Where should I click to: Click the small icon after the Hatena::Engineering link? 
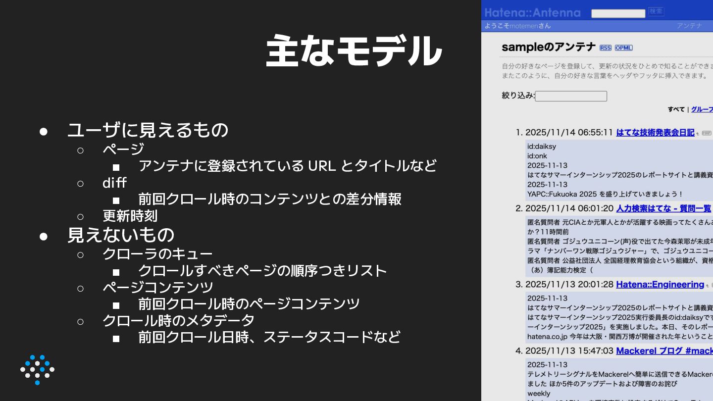tap(708, 286)
